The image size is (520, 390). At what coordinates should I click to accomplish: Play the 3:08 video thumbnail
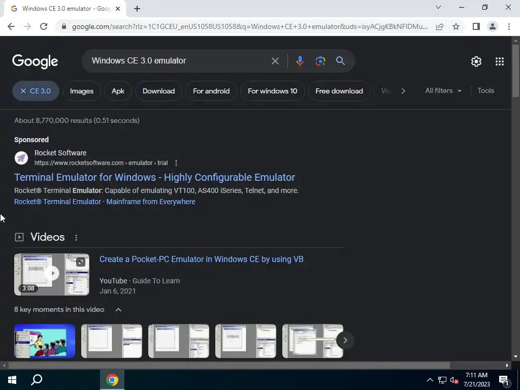tap(52, 274)
